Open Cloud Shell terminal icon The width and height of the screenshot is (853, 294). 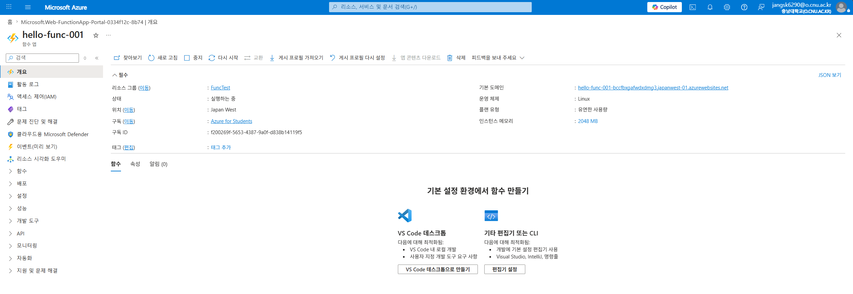(693, 7)
